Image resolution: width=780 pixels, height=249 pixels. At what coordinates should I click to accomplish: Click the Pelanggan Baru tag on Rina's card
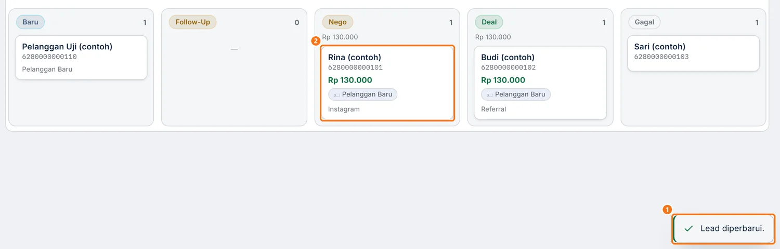click(x=362, y=94)
